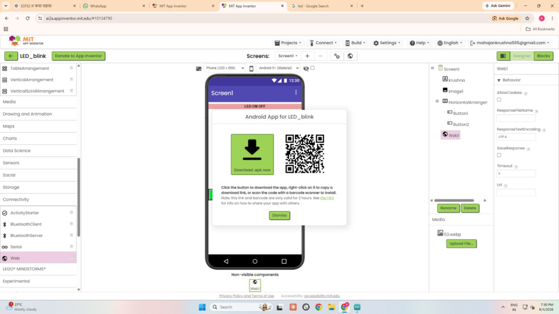Select Image1 in component tree
This screenshot has width=559, height=314.
tap(455, 91)
